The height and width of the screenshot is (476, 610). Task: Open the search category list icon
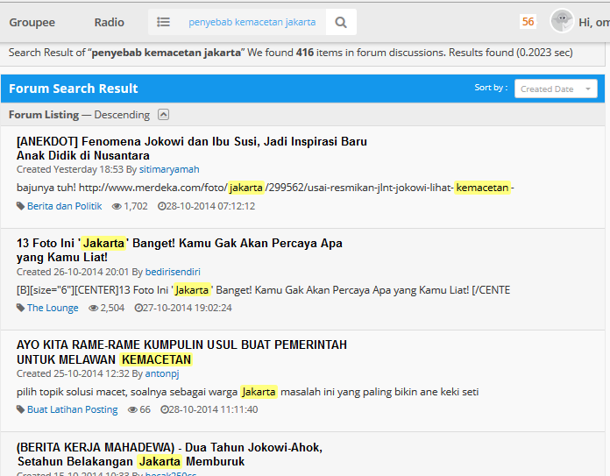(x=163, y=22)
